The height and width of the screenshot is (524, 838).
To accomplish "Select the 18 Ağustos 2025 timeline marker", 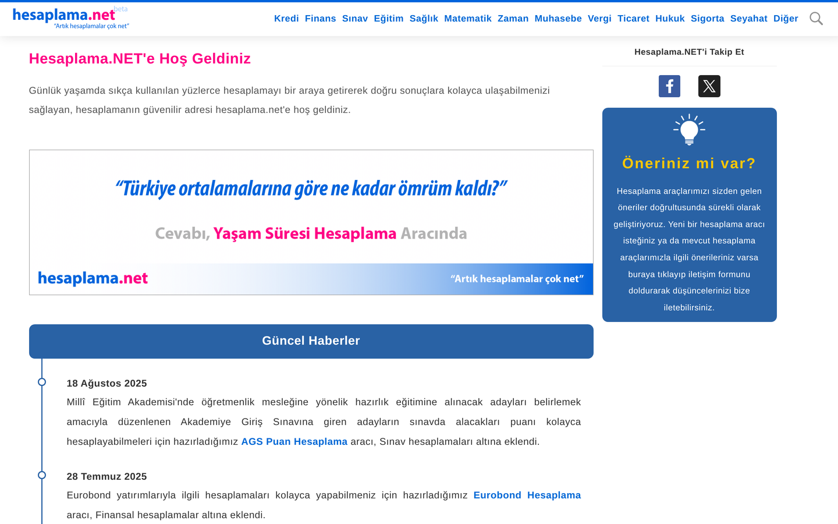I will (42, 382).
